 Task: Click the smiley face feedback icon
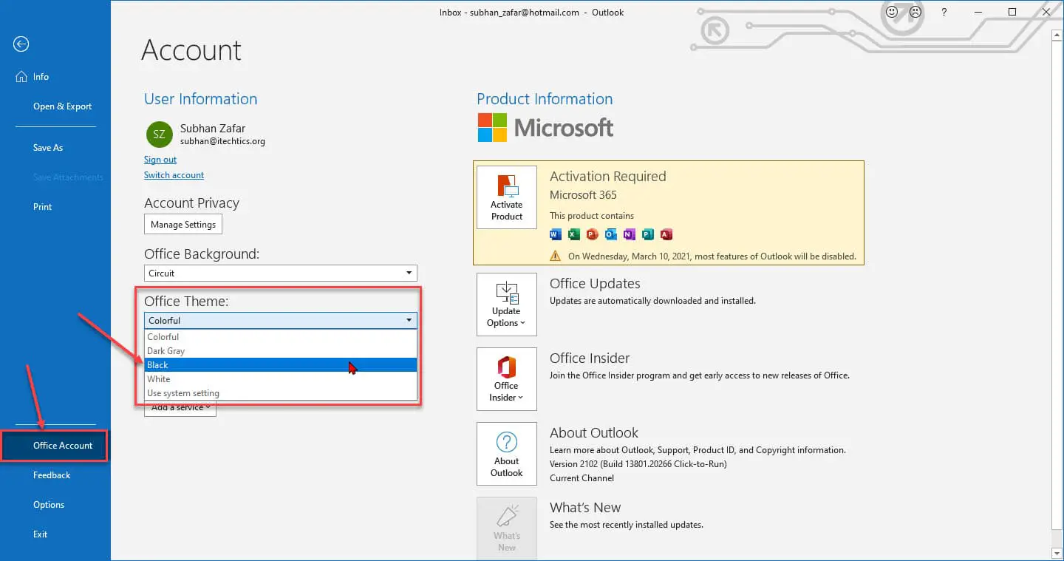pos(892,12)
